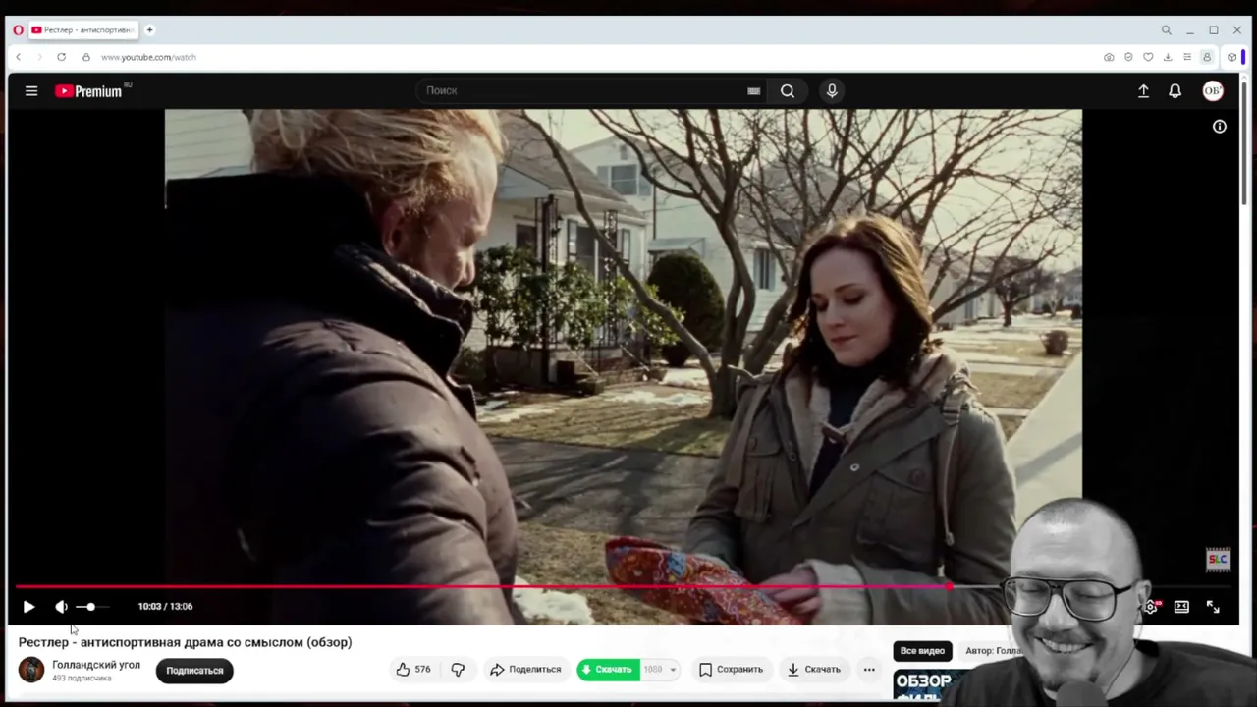
Task: Click the green Скачать download button
Action: pyautogui.click(x=607, y=670)
